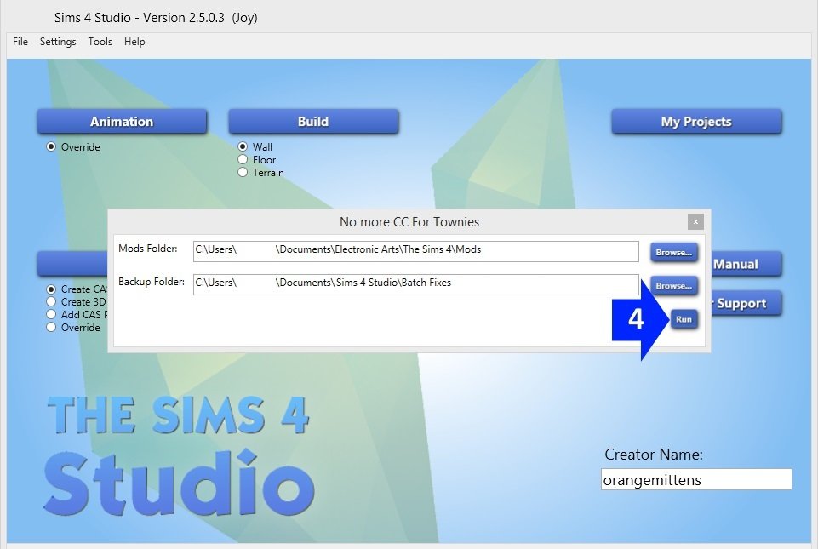Open My Projects
This screenshot has width=818, height=549.
[695, 122]
